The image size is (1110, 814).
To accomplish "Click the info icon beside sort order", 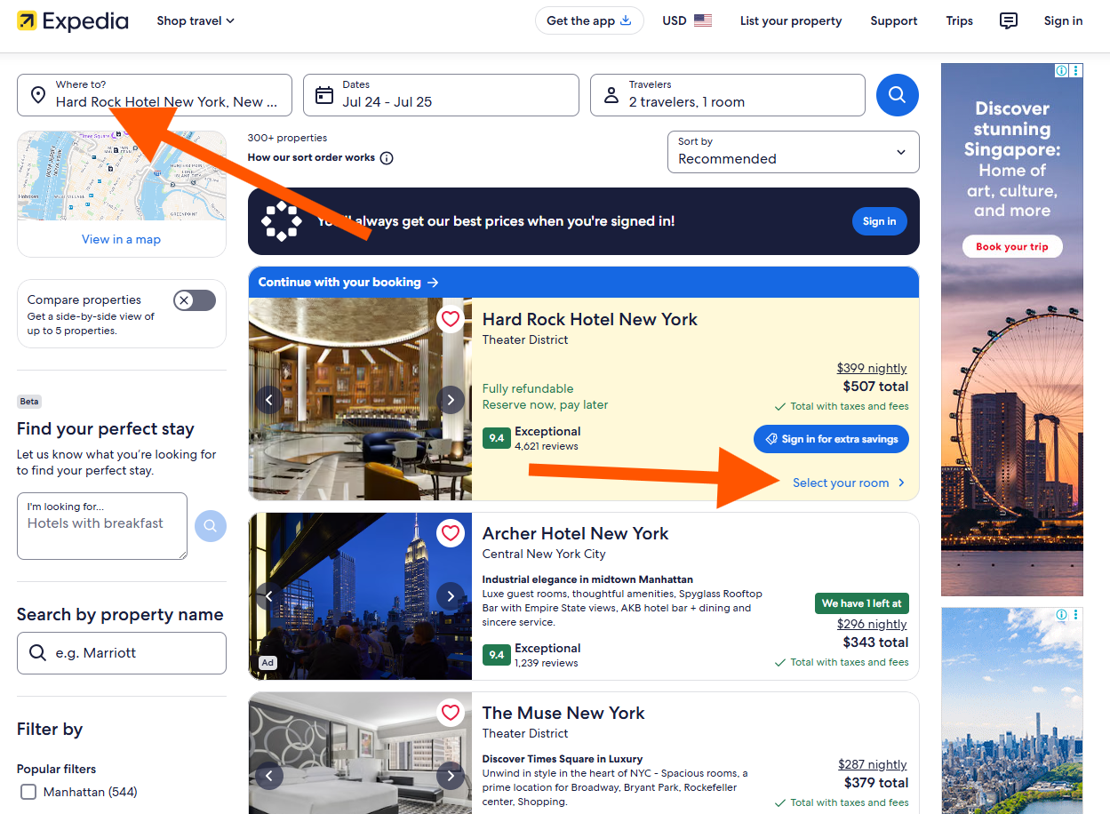I will point(387,158).
